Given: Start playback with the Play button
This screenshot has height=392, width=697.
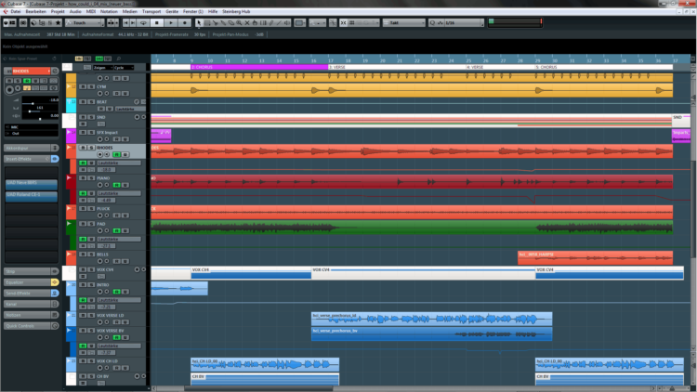Looking at the screenshot, I should click(171, 22).
